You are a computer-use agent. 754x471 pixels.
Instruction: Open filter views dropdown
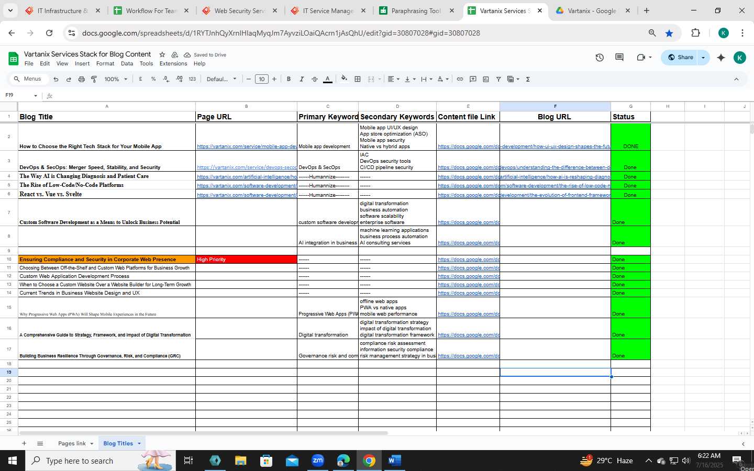[x=514, y=79]
